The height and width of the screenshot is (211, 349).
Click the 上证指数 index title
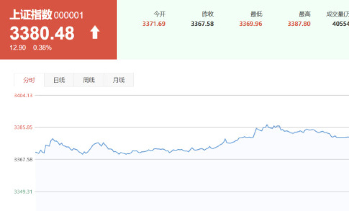(x=31, y=15)
